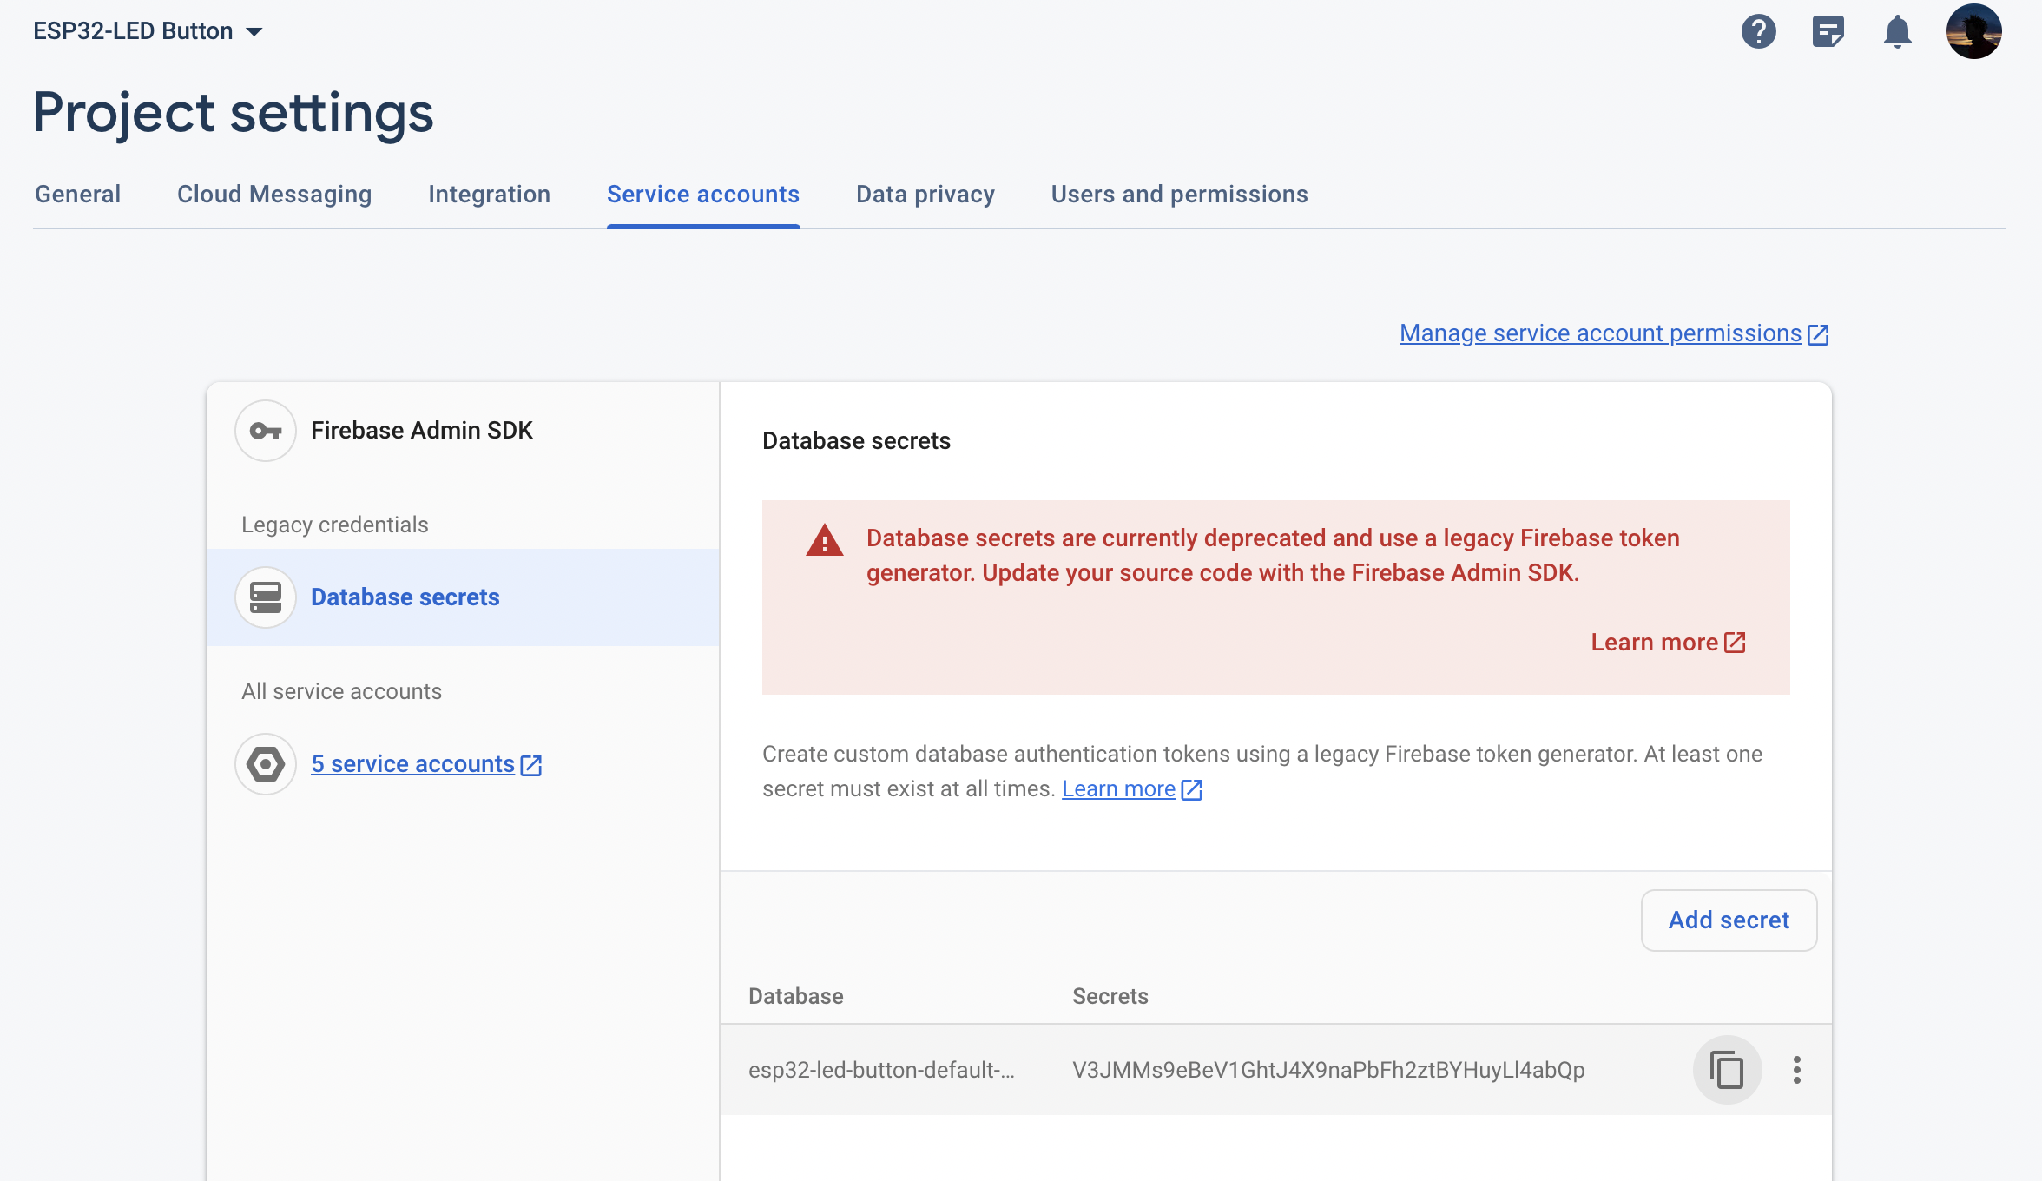This screenshot has height=1181, width=2042.
Task: Switch to the Cloud Messaging tab
Action: 274,195
